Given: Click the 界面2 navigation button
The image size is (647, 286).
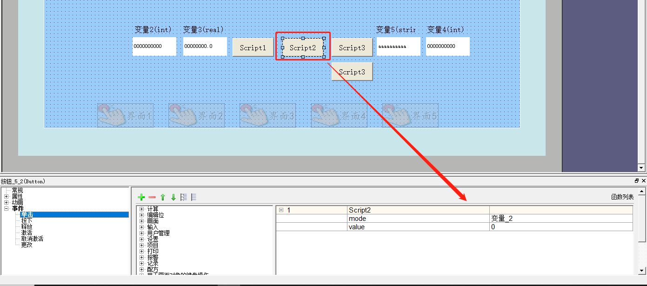Looking at the screenshot, I should [x=196, y=115].
